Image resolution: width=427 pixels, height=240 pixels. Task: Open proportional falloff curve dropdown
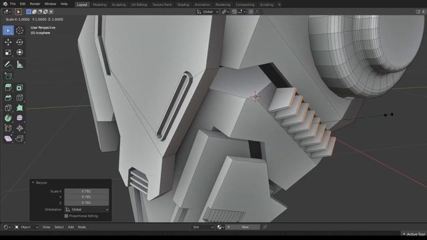pos(257,12)
